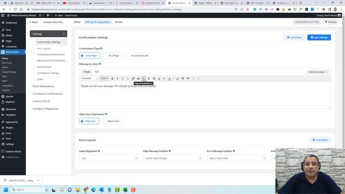Open Settings & Integrations tab
Screen dimensions: 345x194
click(98, 22)
